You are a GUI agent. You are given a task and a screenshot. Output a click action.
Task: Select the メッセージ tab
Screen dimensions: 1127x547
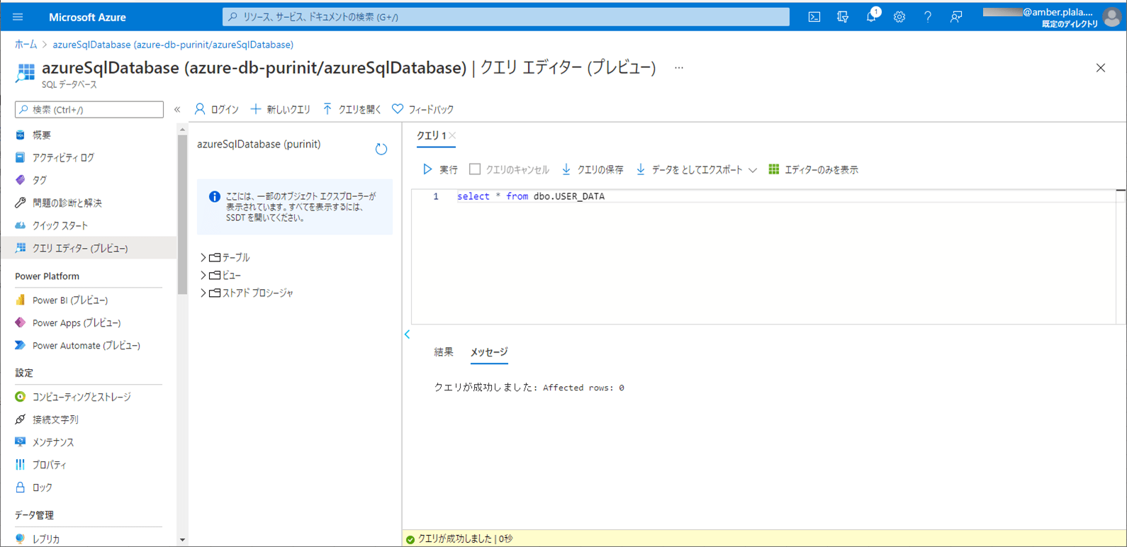(489, 352)
